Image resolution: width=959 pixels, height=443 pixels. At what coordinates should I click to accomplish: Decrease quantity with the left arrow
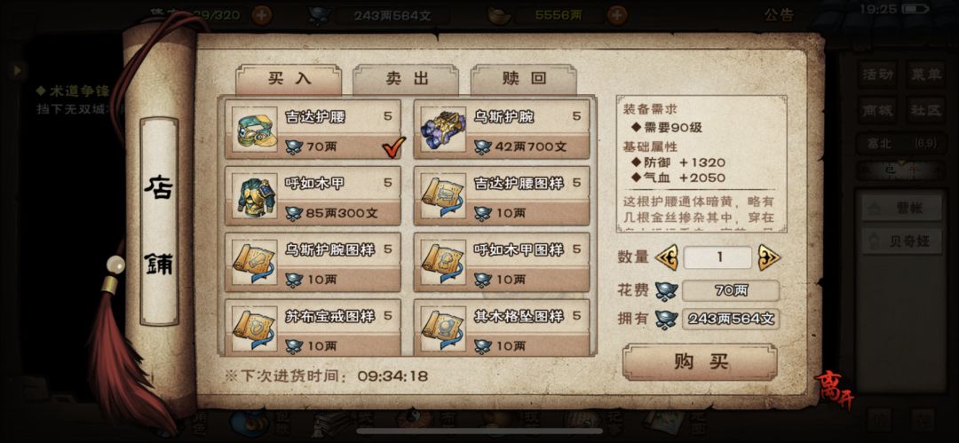click(666, 257)
